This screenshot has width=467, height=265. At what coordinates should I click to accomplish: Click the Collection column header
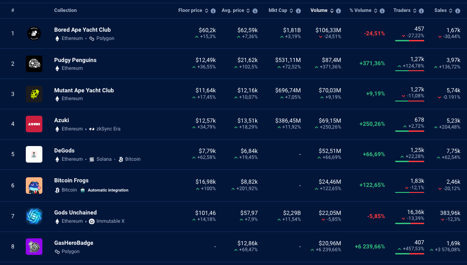(65, 11)
